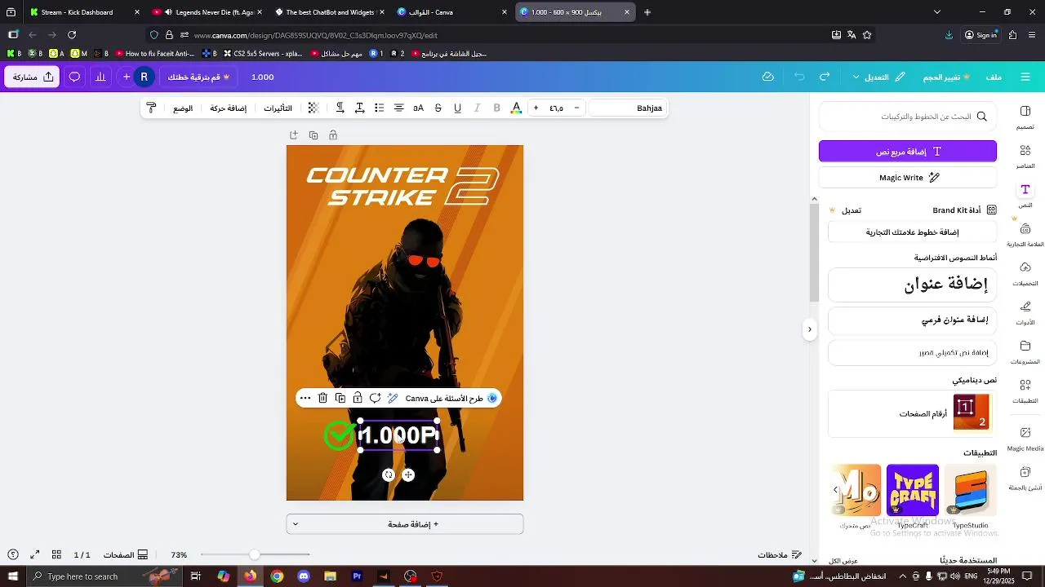Open letter and line spacing options
This screenshot has height=587, width=1045.
pos(359,108)
